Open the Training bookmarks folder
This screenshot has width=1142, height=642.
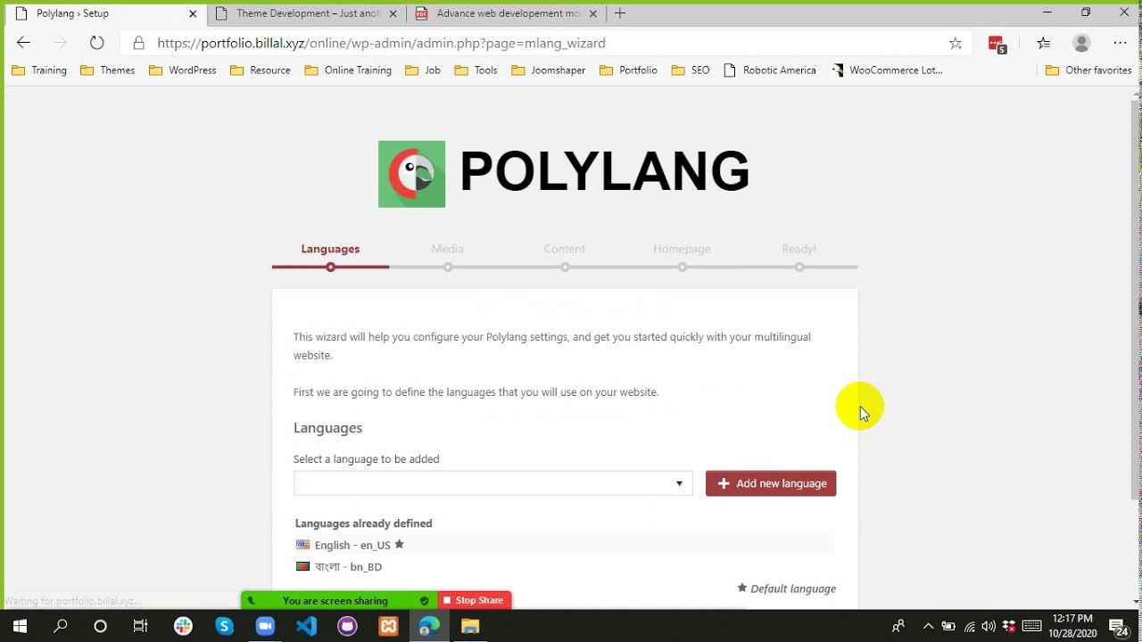39,70
